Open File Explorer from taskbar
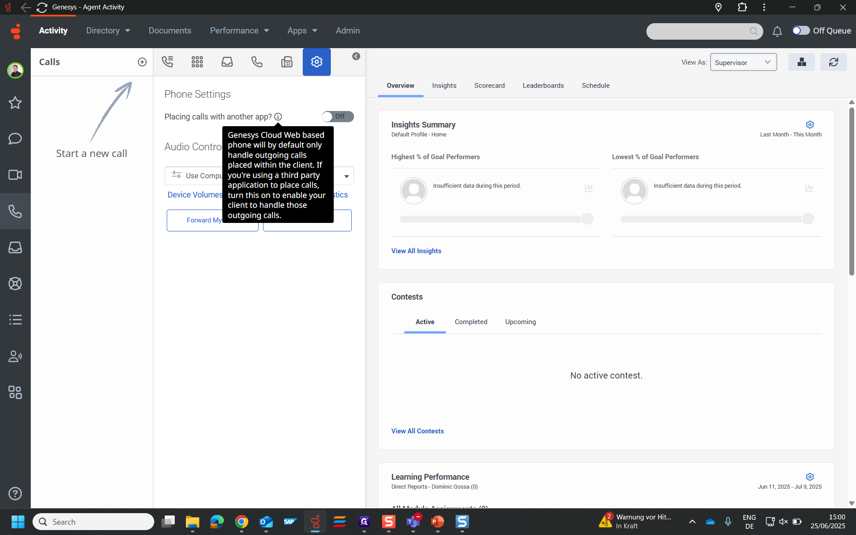 pos(193,522)
